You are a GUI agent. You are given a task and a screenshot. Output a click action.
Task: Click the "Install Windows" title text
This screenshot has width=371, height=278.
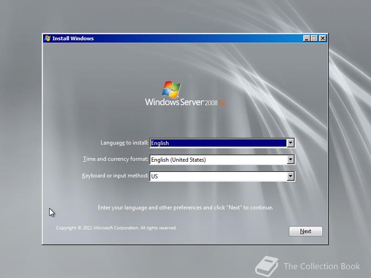click(x=73, y=38)
